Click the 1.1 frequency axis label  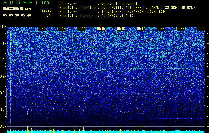pyautogui.click(x=3, y=43)
